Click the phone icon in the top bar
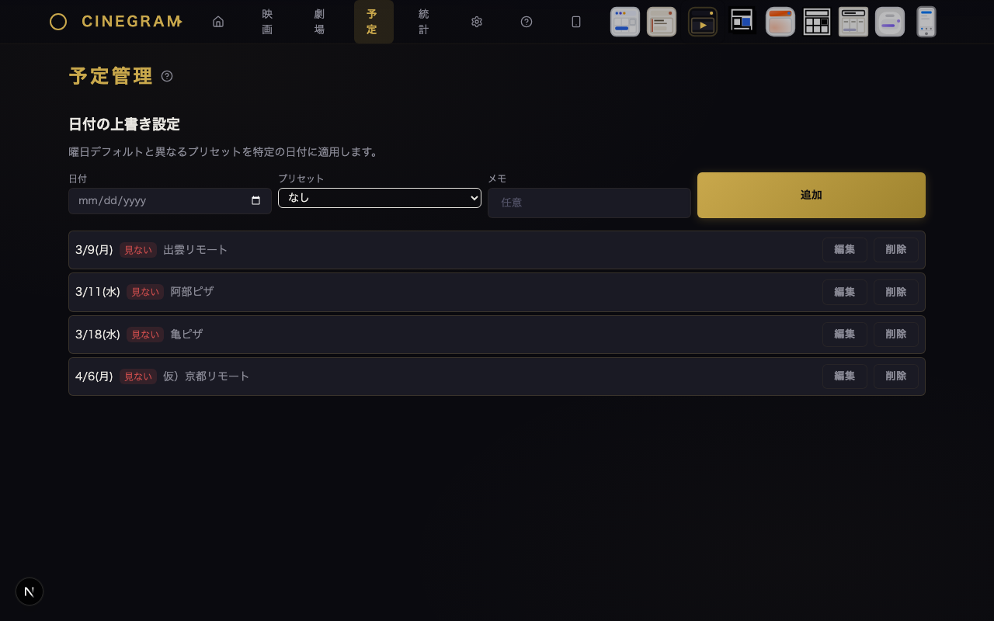994x621 pixels. (576, 22)
